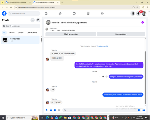Screen dimensions: 150x120
Task: Open the Friends icon in top navigation
Action: [x=60, y=13]
